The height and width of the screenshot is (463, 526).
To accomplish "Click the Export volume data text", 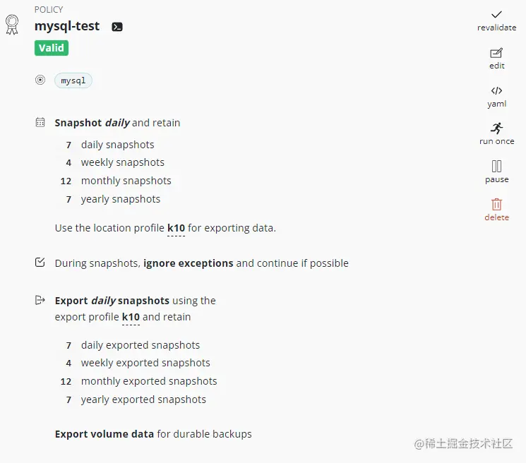I will click(104, 434).
